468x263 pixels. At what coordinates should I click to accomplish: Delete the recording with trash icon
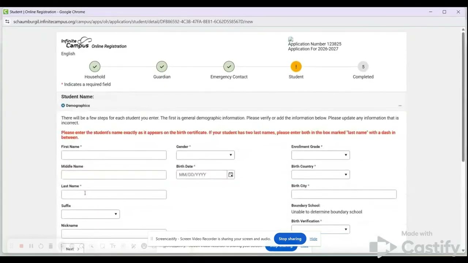pos(51,246)
